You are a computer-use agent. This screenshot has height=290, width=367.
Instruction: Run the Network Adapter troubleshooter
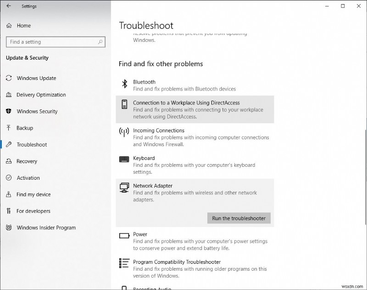[x=239, y=218]
